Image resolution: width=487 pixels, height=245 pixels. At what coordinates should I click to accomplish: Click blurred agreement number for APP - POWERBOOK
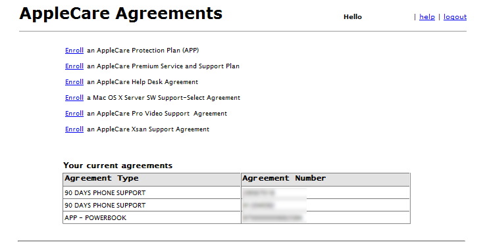272,217
